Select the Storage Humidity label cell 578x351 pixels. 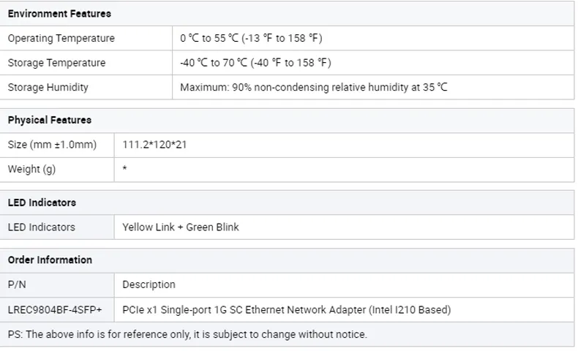pos(86,87)
